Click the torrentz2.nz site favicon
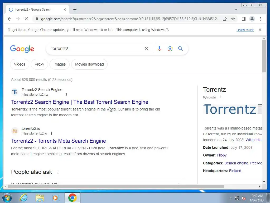The height and width of the screenshot is (203, 270). coord(15,92)
